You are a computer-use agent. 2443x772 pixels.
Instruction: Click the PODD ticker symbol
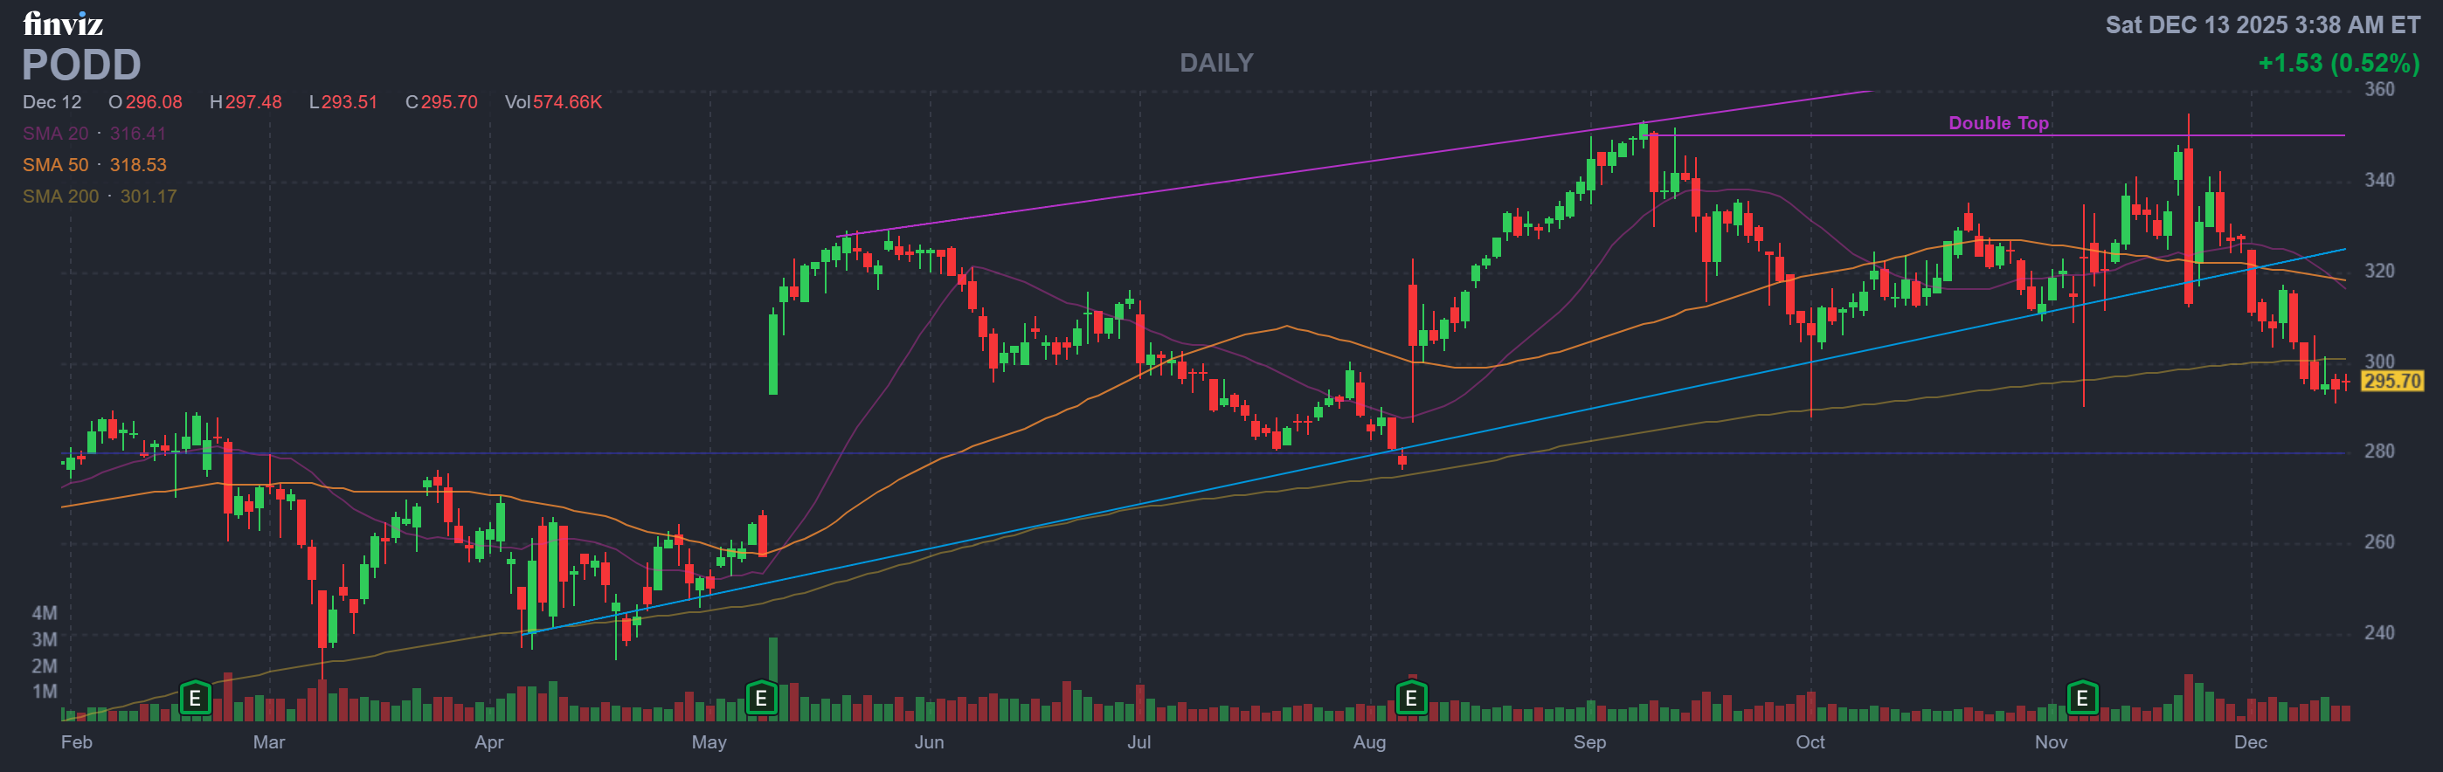coord(81,65)
